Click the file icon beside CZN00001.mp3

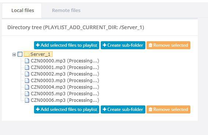27,67
